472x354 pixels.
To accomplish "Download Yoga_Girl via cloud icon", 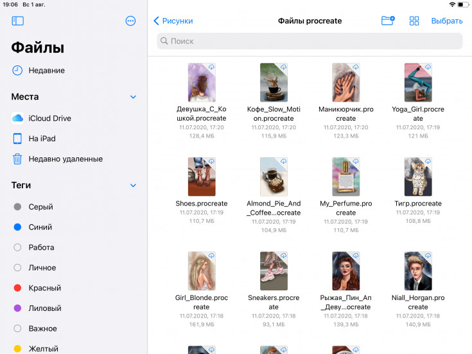I will (428, 67).
